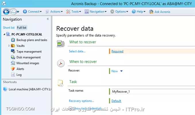Expand the Vaults tree node
Viewport: 195px width, 115px height.
click(9, 46)
